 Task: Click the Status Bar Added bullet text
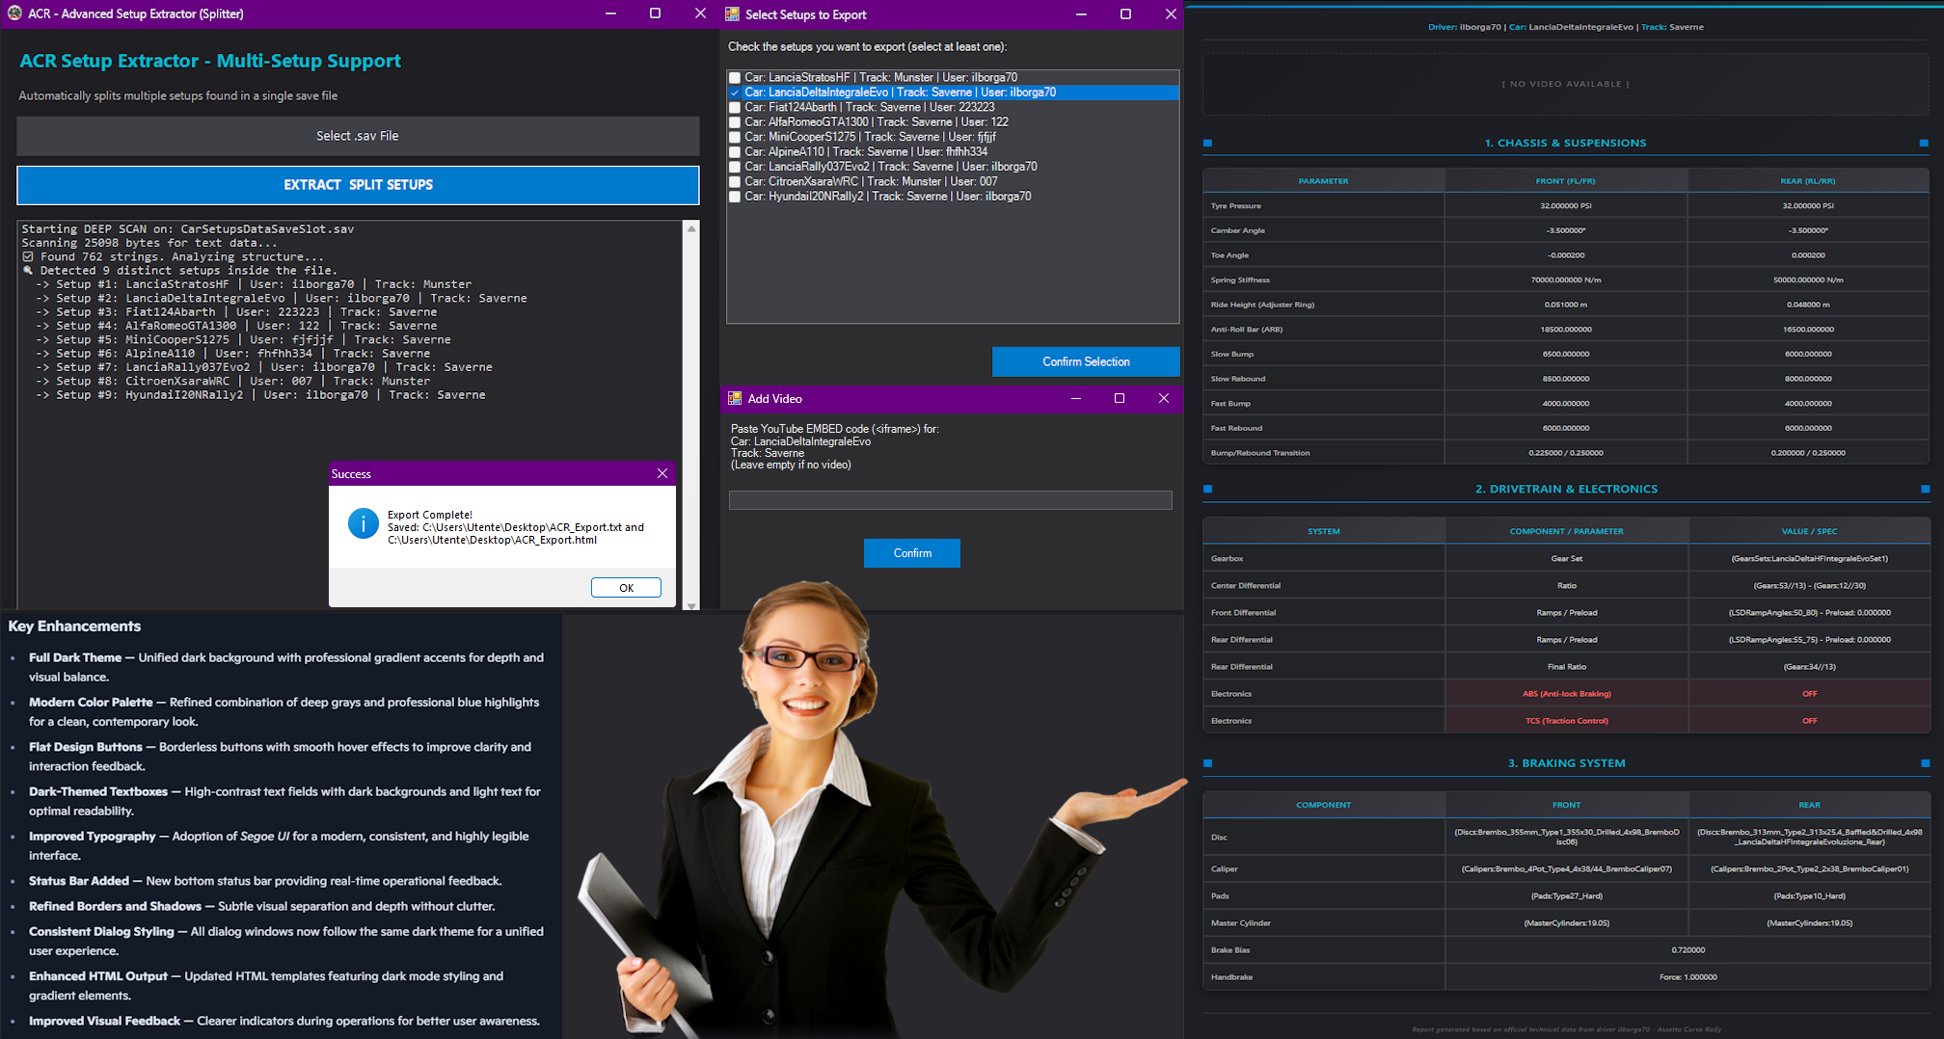tap(265, 881)
